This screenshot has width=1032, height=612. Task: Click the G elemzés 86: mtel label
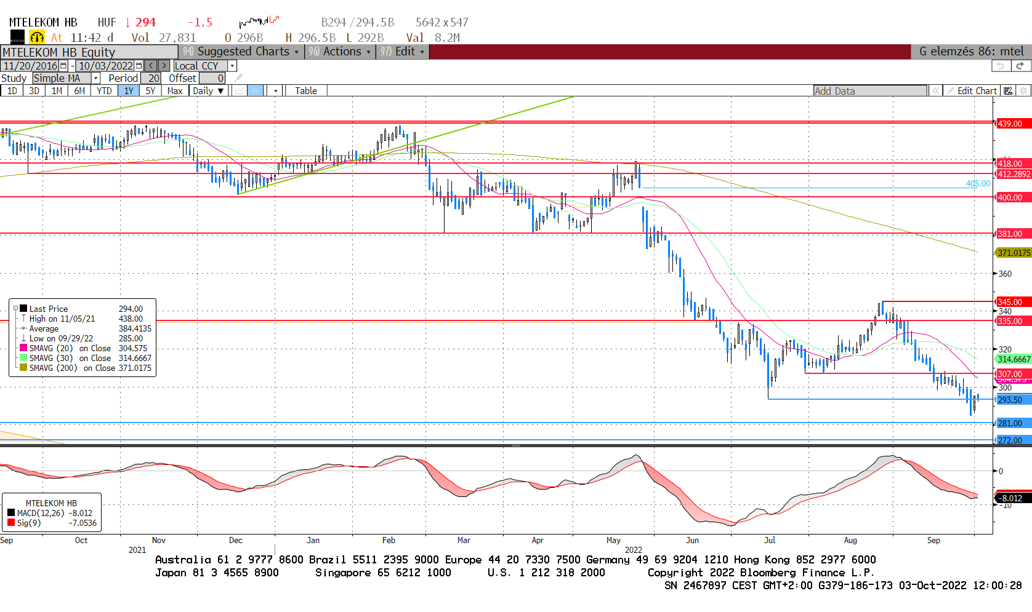(971, 52)
